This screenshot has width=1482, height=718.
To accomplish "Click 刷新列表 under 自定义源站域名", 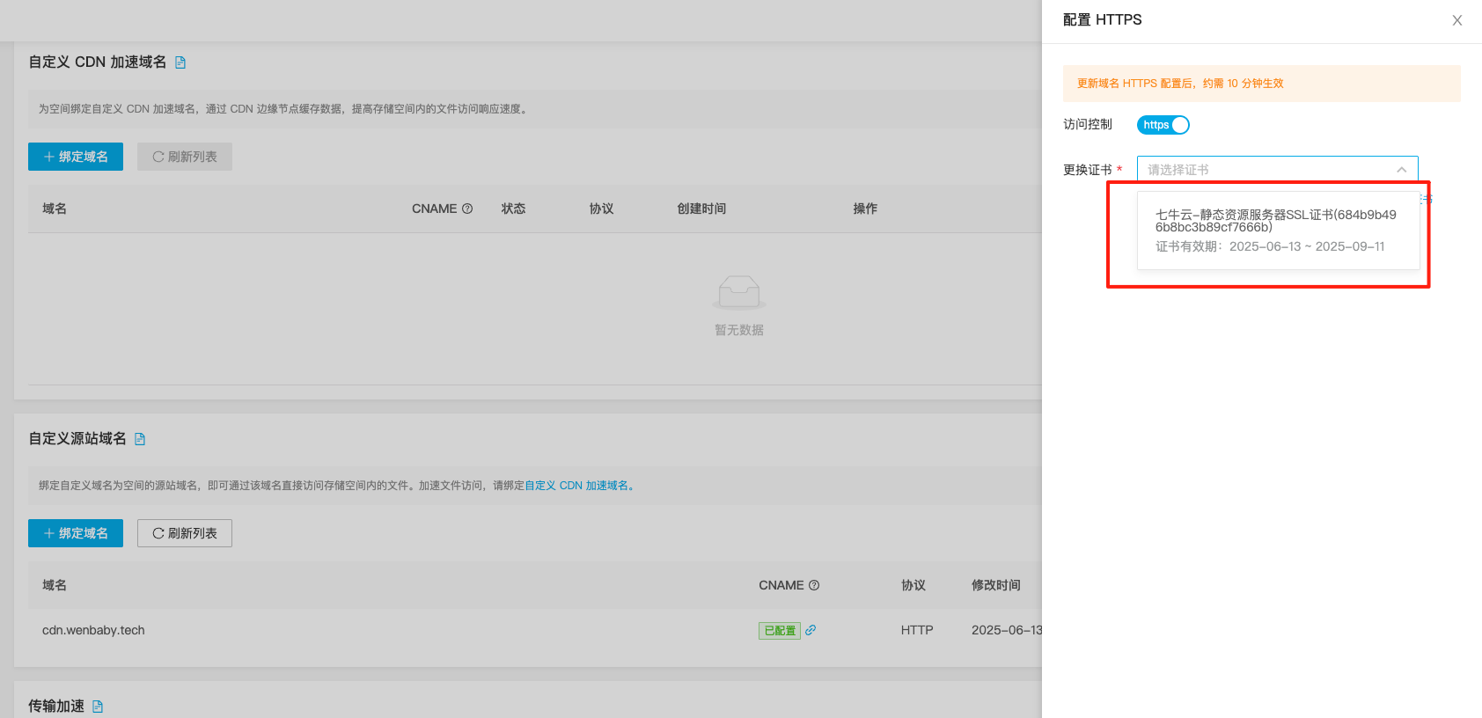I will 185,533.
